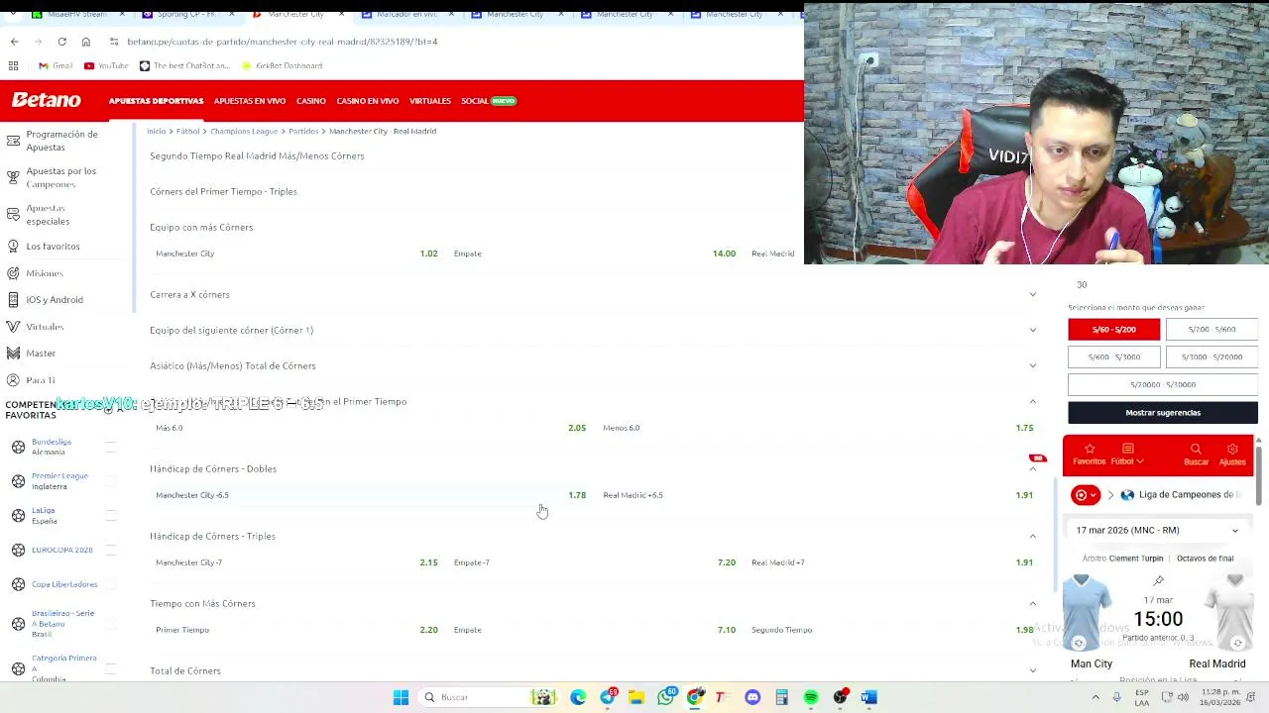Select Bundesliga Alemania competition

tap(51, 447)
